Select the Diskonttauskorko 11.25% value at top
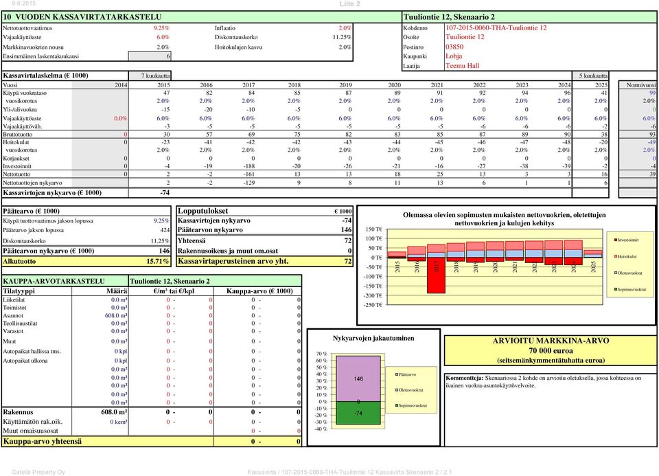Viewport: 659px width, 476px height. click(x=342, y=37)
